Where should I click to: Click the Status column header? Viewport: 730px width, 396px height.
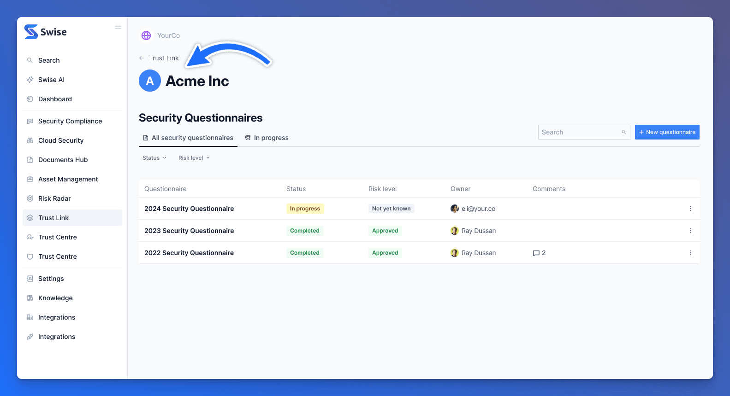[296, 189]
